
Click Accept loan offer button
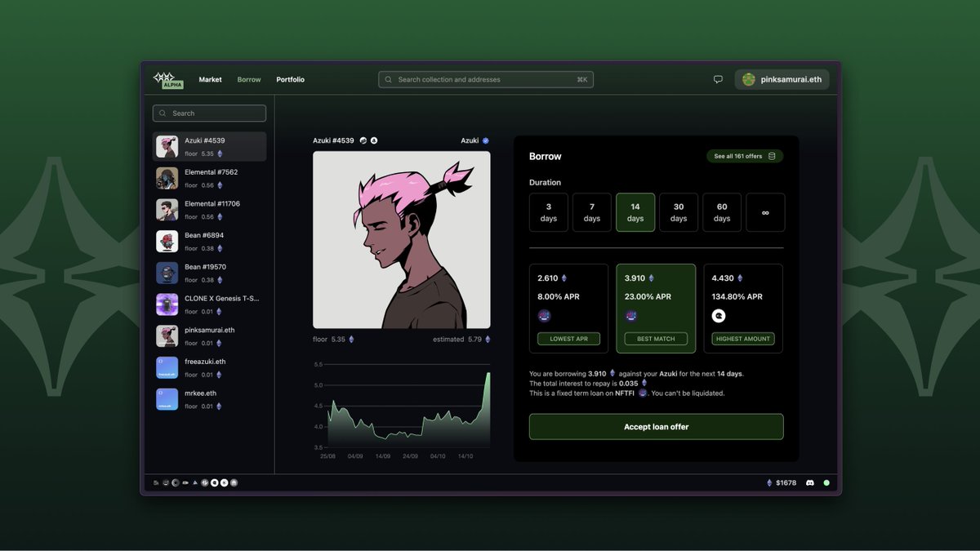(x=656, y=427)
